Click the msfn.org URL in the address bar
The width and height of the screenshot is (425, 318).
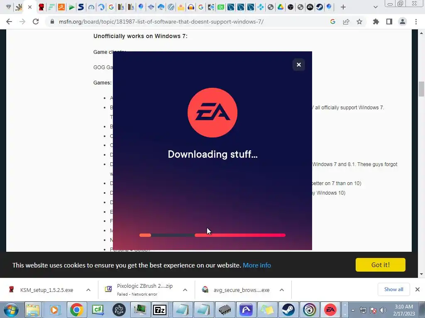click(161, 22)
